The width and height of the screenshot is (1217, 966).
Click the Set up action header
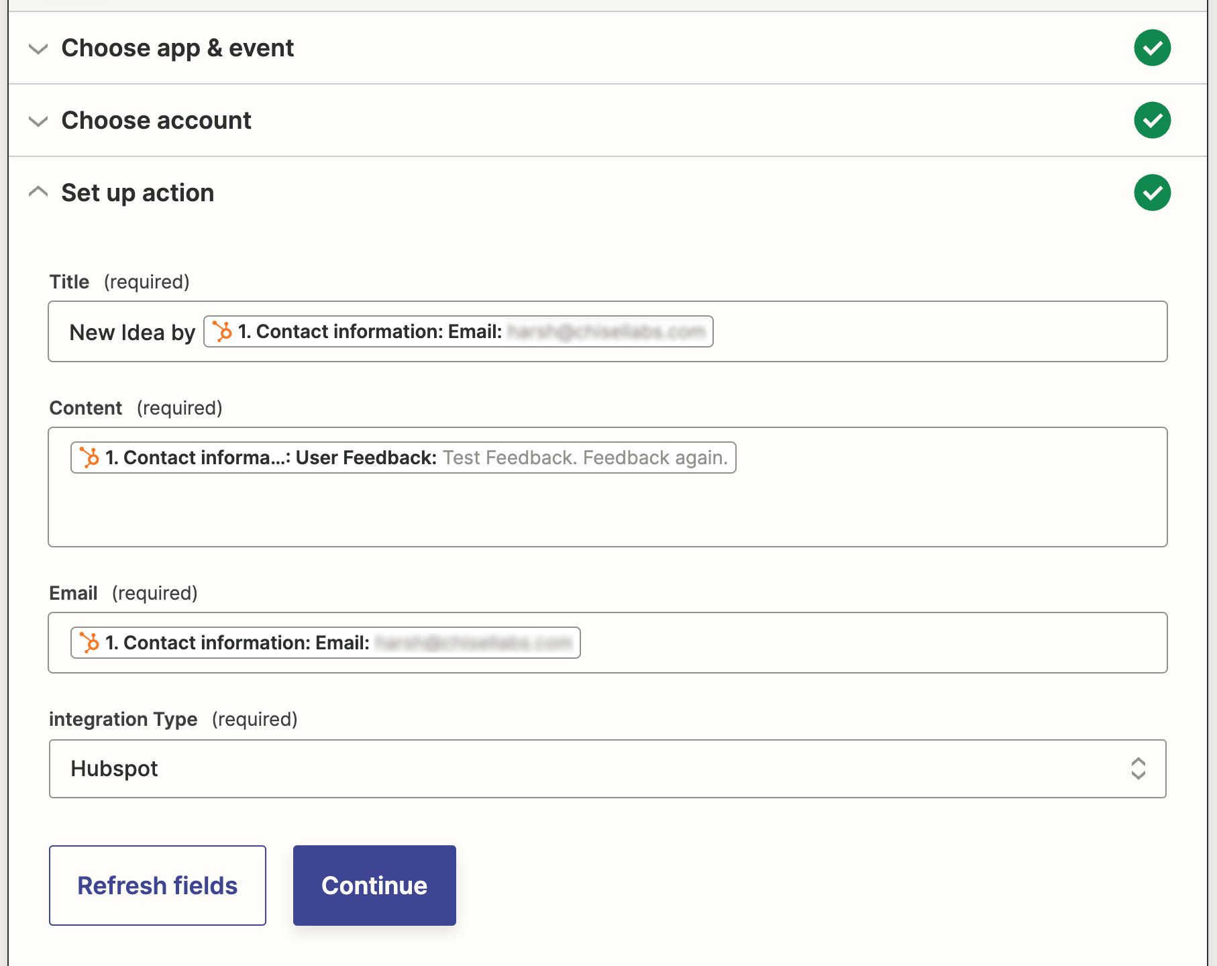[137, 193]
